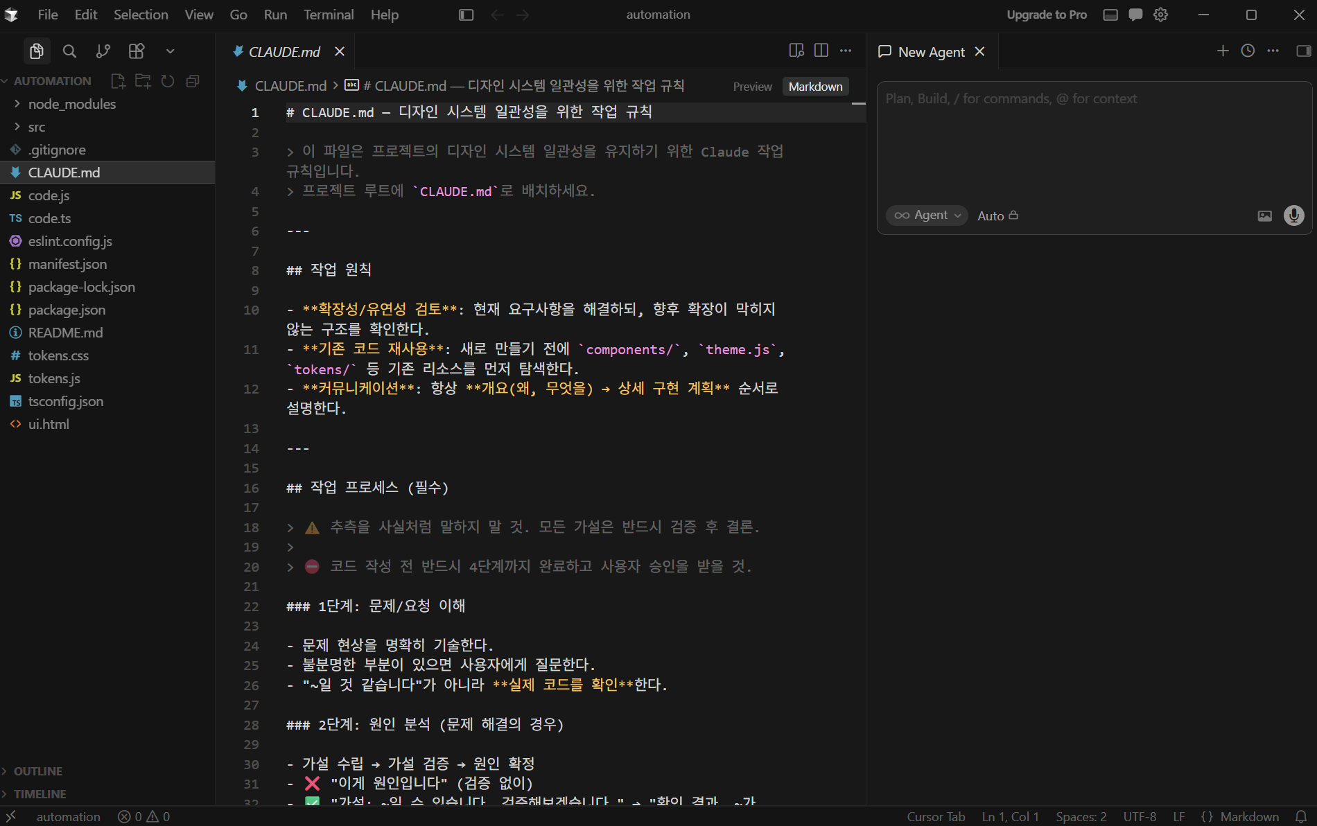Collapse all folders in explorer
The image size is (1317, 826).
(193, 81)
